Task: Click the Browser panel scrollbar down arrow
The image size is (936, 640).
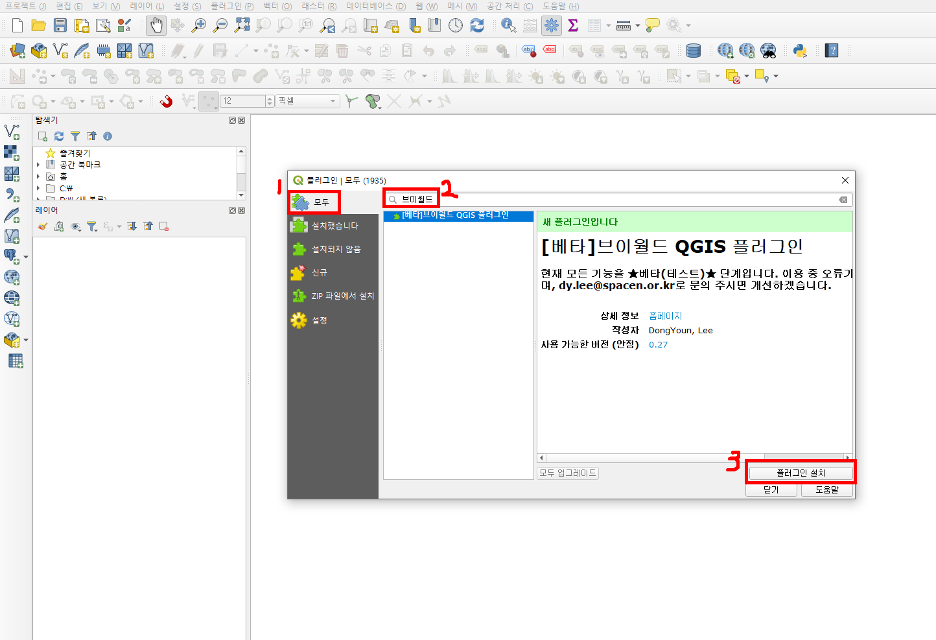Action: 241,195
